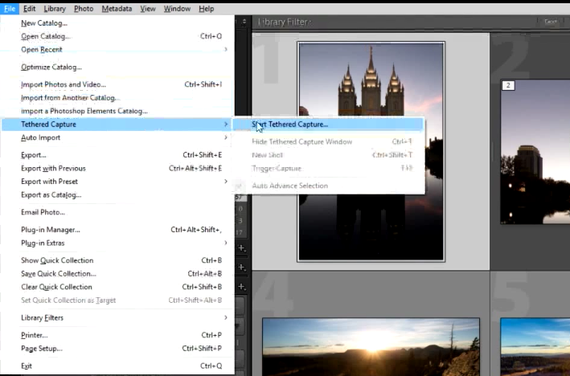Expand the Auto Import submenu
The width and height of the screenshot is (570, 376).
(x=117, y=137)
